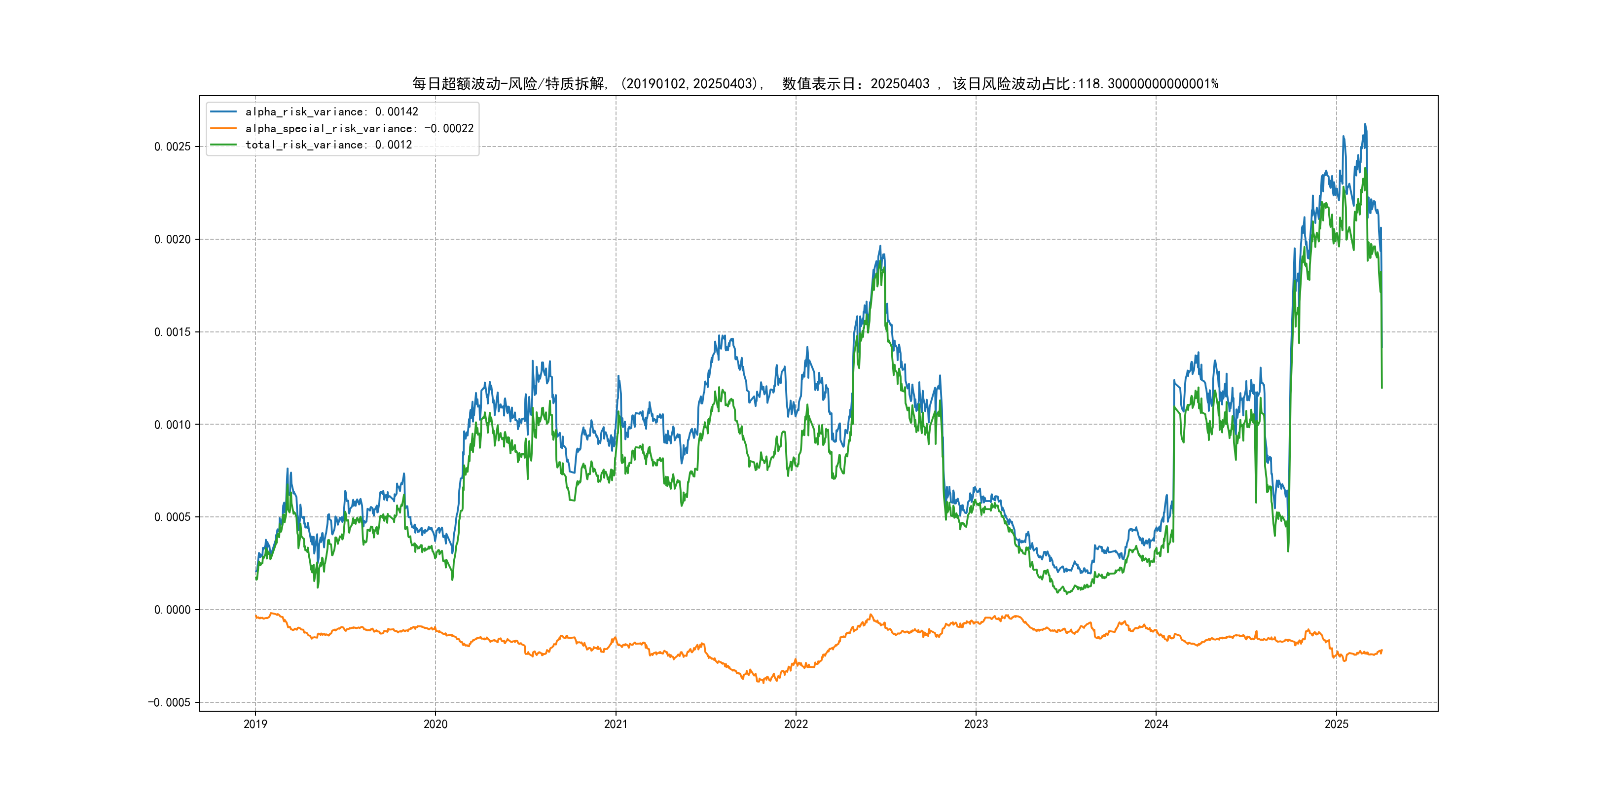Click the chart title text at top

814,84
